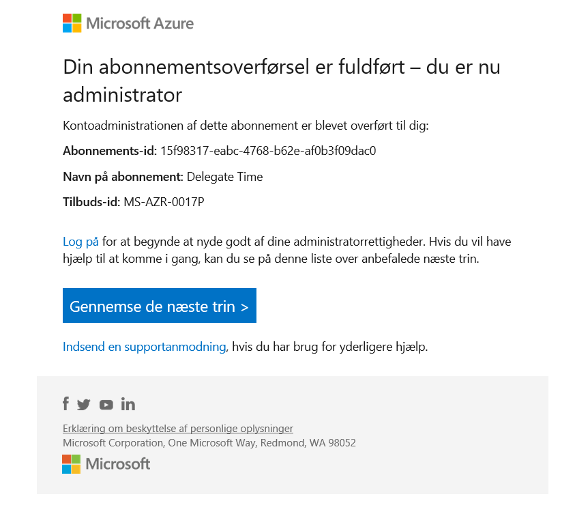Open the Facebook social icon

pyautogui.click(x=65, y=404)
